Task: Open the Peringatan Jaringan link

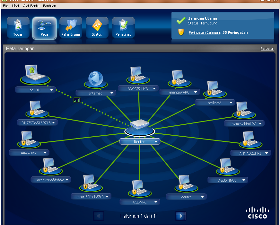Action: tap(204, 32)
